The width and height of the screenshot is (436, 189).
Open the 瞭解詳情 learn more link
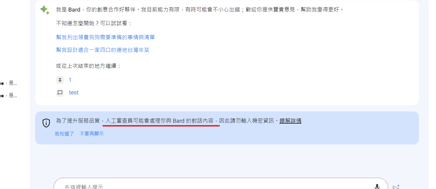(x=290, y=121)
